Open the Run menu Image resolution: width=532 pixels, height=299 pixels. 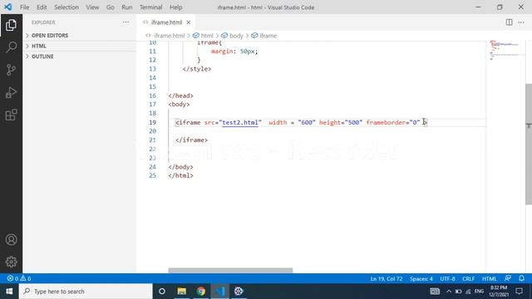127,7
